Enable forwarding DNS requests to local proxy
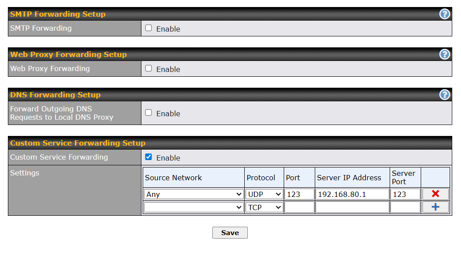The height and width of the screenshot is (257, 461). pos(148,113)
